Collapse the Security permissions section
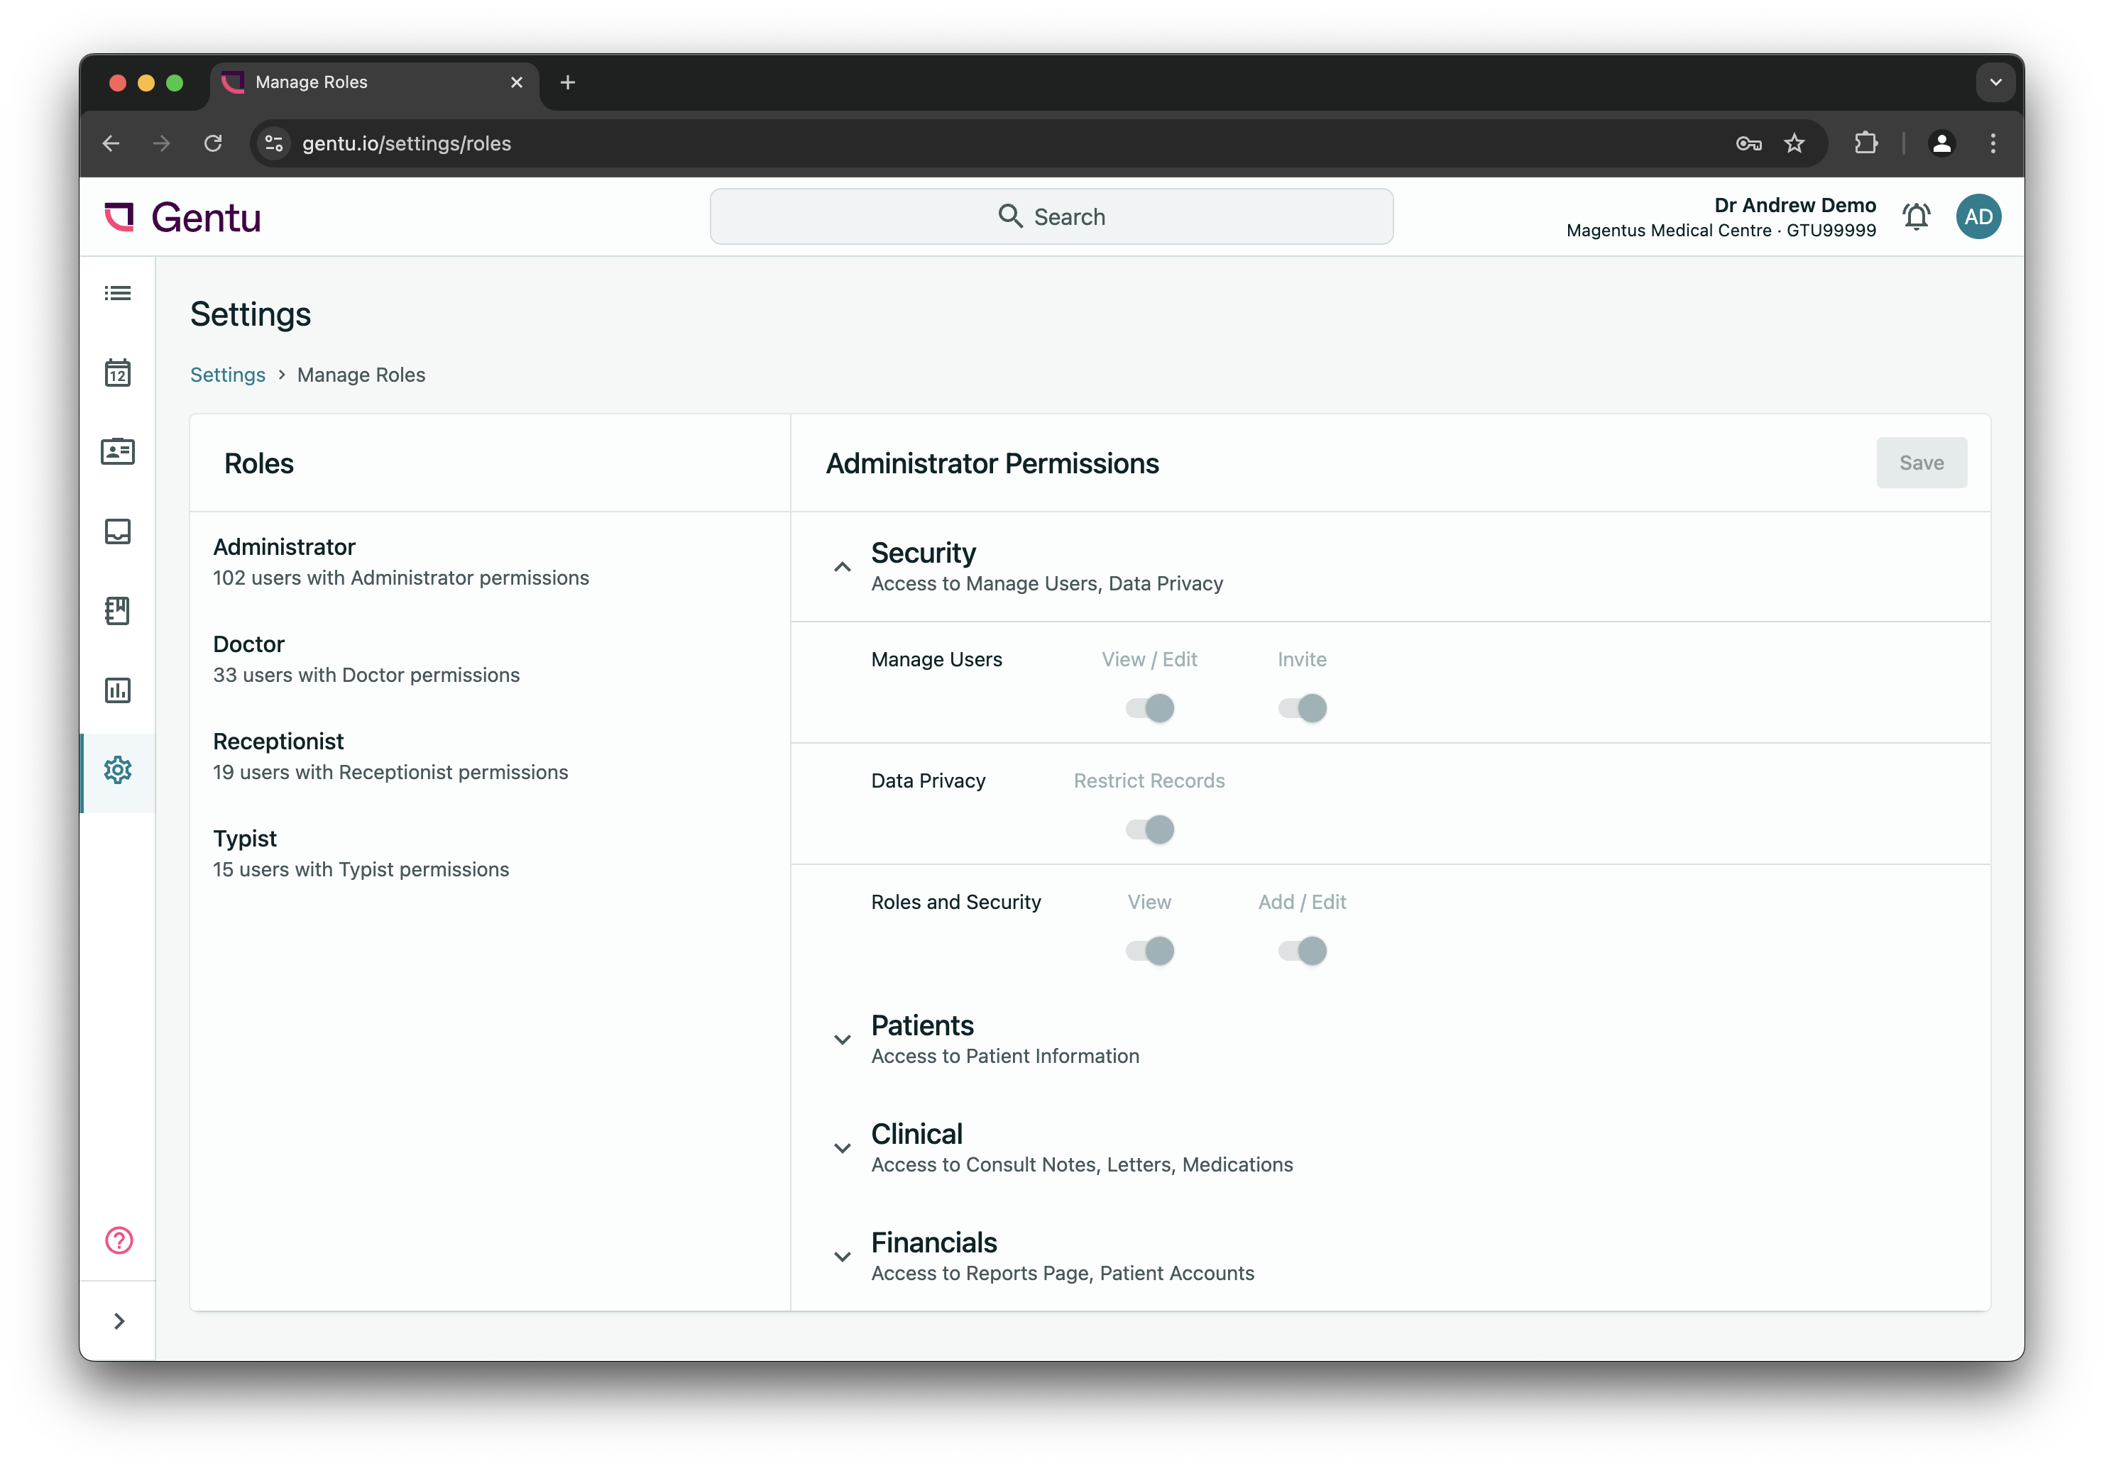 click(842, 566)
